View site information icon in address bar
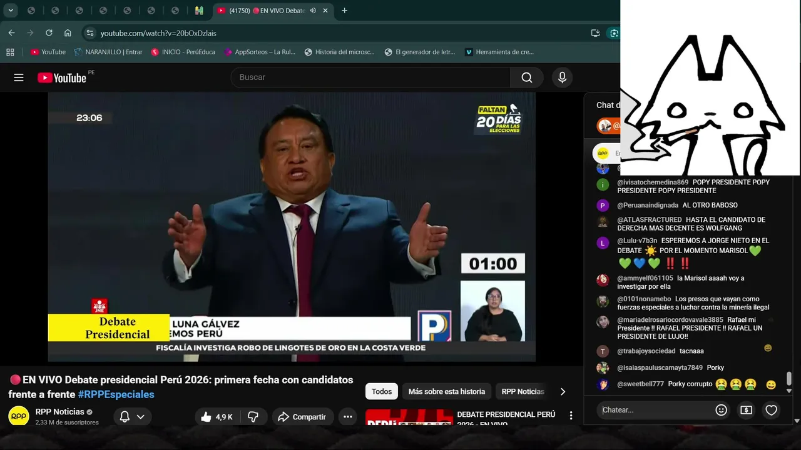The width and height of the screenshot is (801, 450). (89, 33)
